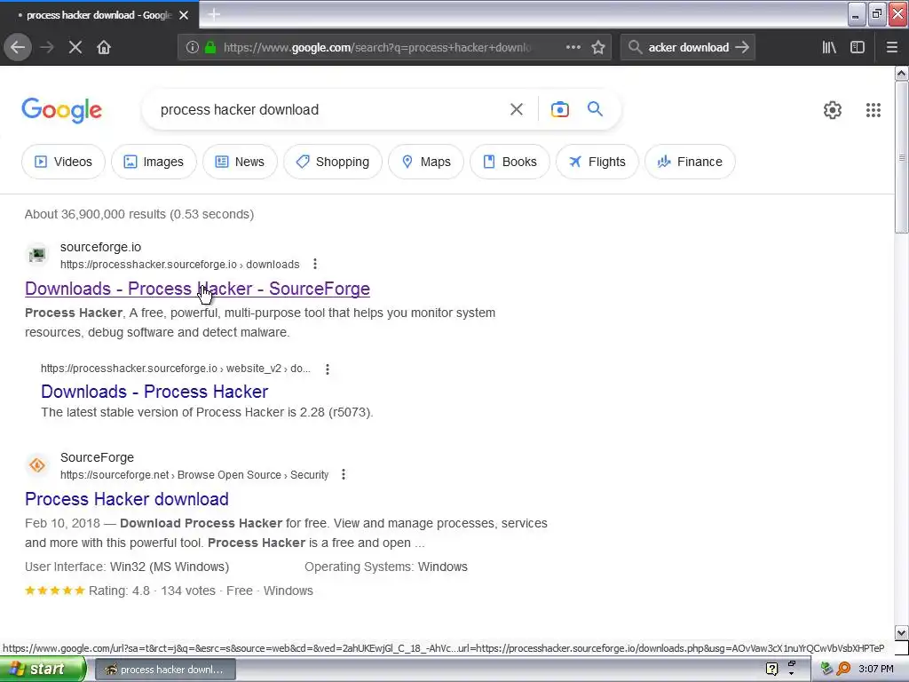Click the sourceforge.net Browse Open Source URL
Screen dimensions: 909x682
[194, 475]
